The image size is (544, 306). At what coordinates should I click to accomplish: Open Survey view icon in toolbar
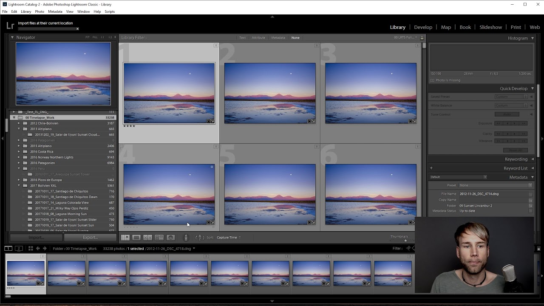tap(159, 238)
